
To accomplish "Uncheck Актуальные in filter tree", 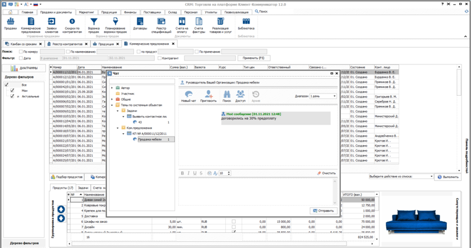I will (x=12, y=96).
